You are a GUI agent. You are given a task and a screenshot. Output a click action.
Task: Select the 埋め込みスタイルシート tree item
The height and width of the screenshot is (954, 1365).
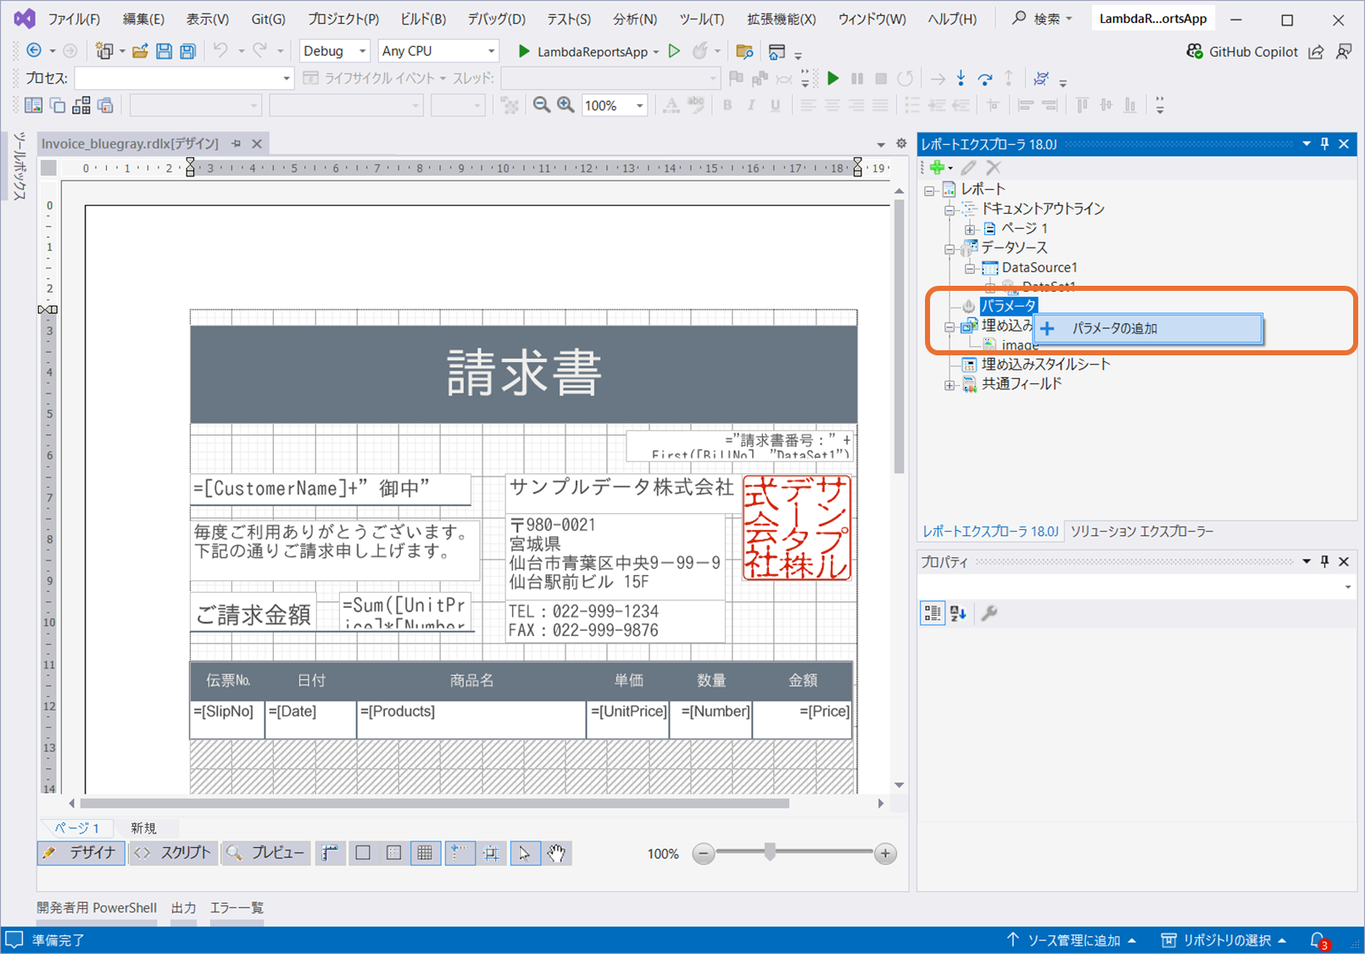pyautogui.click(x=1045, y=365)
